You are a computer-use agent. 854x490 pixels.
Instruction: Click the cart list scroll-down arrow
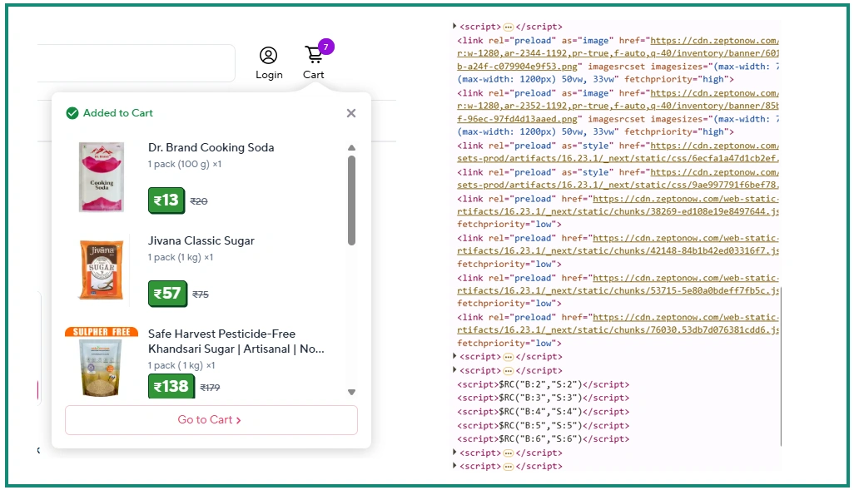(352, 392)
